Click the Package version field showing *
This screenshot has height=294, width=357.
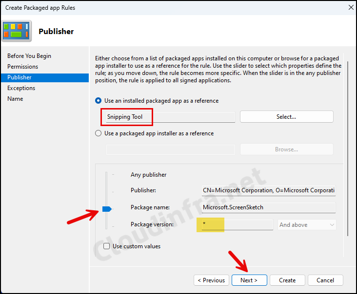[x=238, y=224]
